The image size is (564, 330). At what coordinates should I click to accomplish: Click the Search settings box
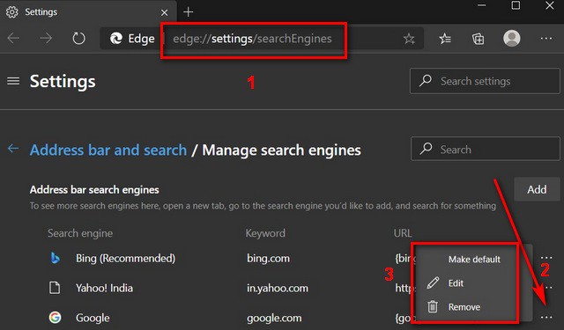pyautogui.click(x=485, y=81)
